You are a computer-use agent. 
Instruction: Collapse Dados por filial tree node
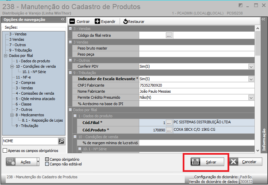pos(6,56)
